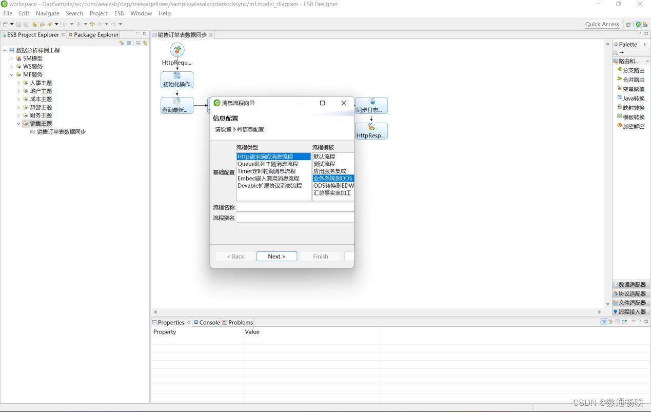Screen dimensions: 651x412
Task: Select 销售订单表数据同步 tree item
Action: point(61,132)
